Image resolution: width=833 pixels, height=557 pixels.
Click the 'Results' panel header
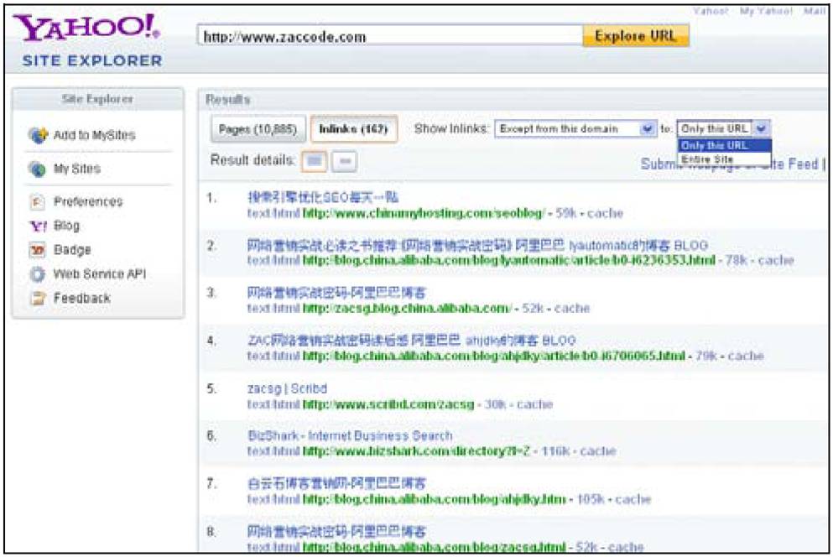tap(227, 99)
